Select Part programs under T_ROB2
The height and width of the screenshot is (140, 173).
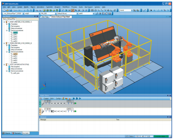point(15,48)
